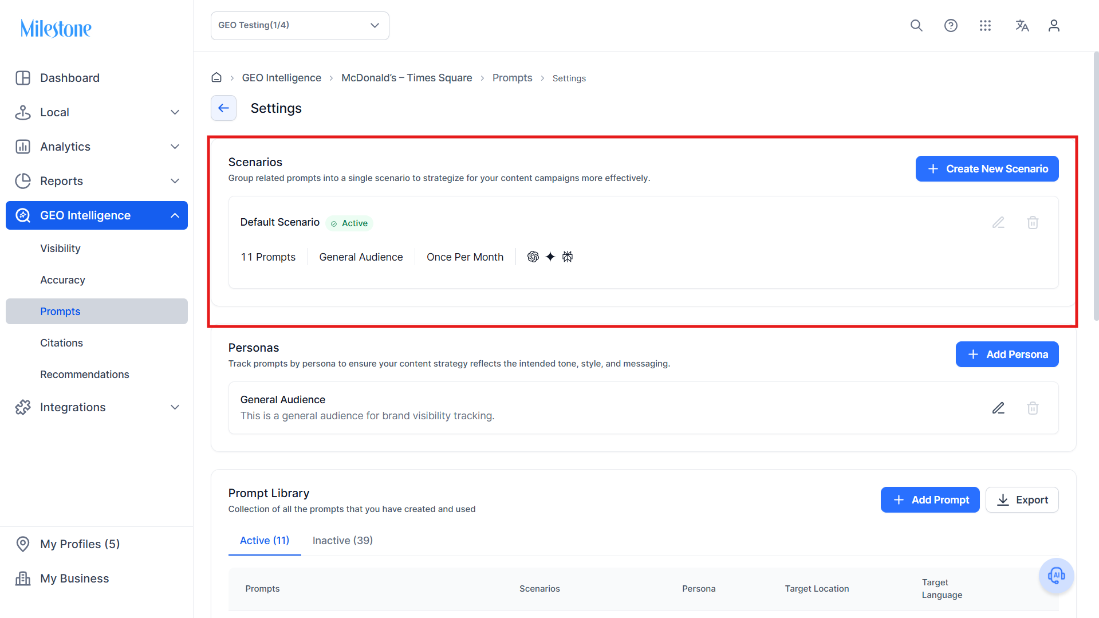Click the Local map pin icon
This screenshot has height=618, width=1099.
point(23,112)
